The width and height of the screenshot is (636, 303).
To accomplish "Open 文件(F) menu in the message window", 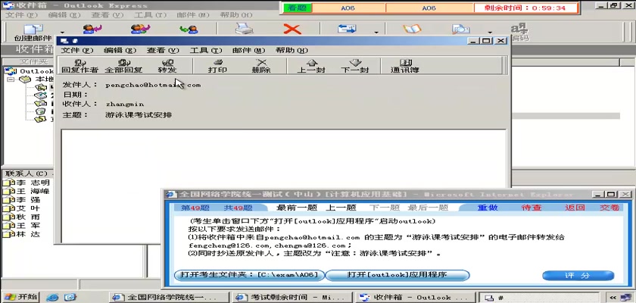I will point(77,50).
